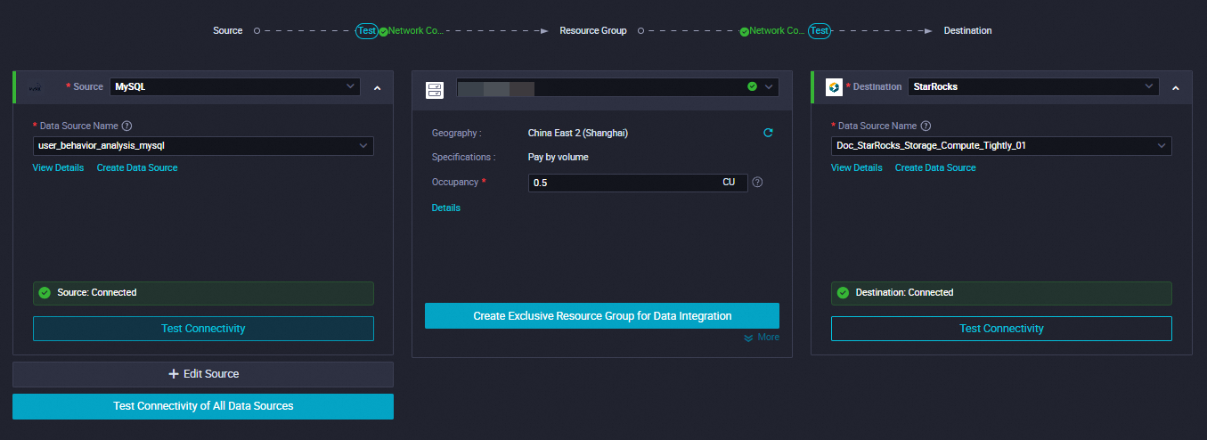Collapse the Source panel with chevron
The height and width of the screenshot is (440, 1207).
click(377, 88)
